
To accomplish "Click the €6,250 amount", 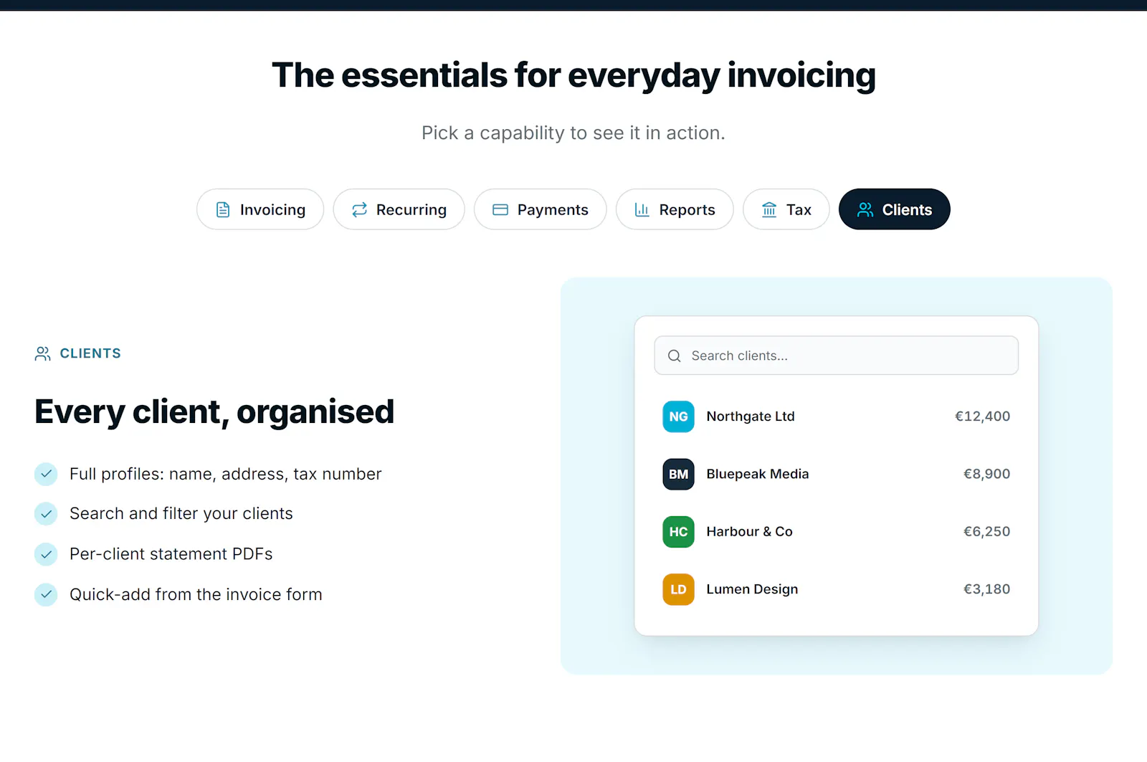I will click(x=986, y=532).
